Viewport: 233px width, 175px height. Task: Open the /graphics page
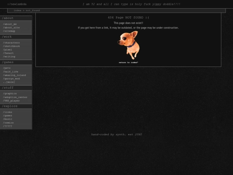pos(10,93)
